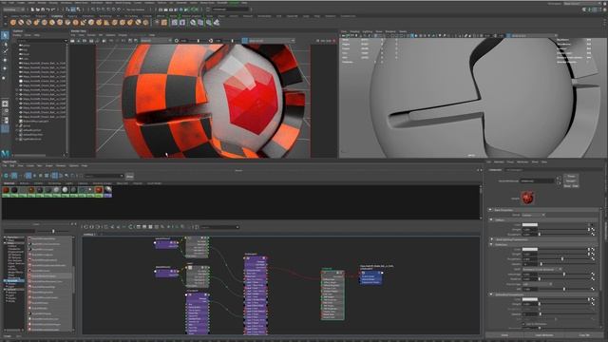
Task: Collapse the Reflection section in Attribute Editor
Action: pos(491,245)
